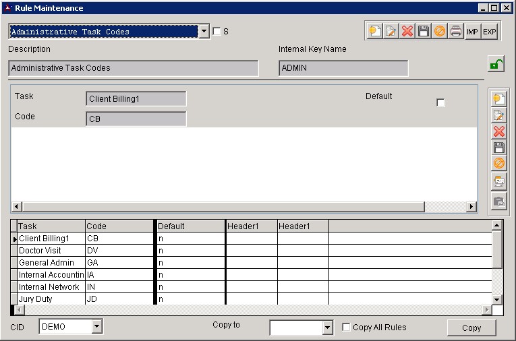Click the Paste icon at bottom of side toolbar
The image size is (516, 341).
click(x=498, y=200)
